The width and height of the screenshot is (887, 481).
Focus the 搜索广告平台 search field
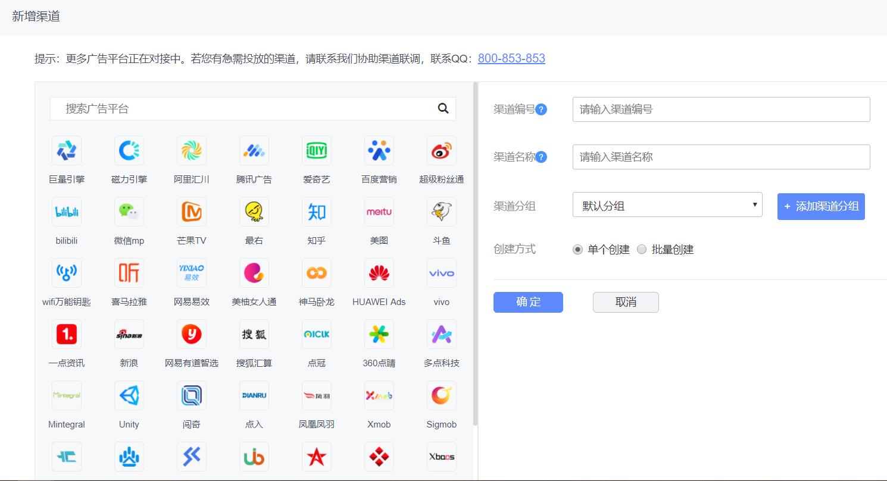pos(253,109)
